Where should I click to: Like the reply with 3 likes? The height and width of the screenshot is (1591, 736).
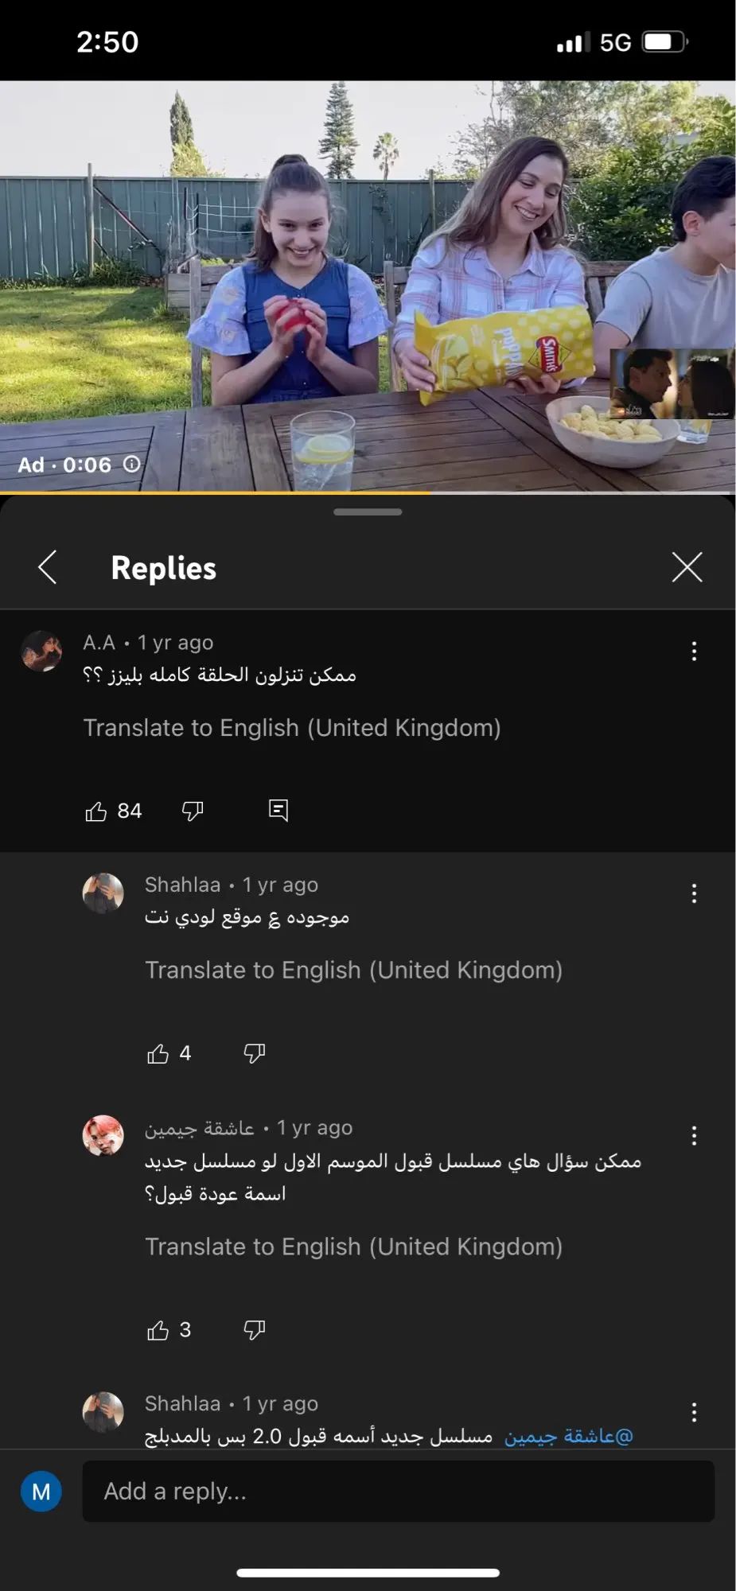coord(158,1330)
